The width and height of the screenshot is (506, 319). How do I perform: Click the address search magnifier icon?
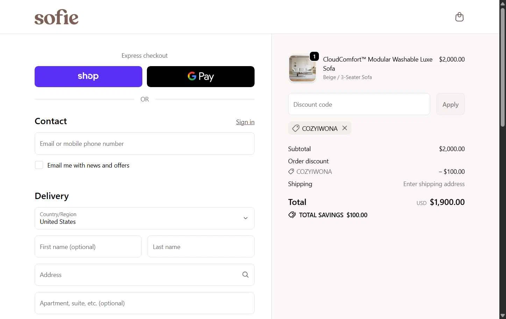245,275
